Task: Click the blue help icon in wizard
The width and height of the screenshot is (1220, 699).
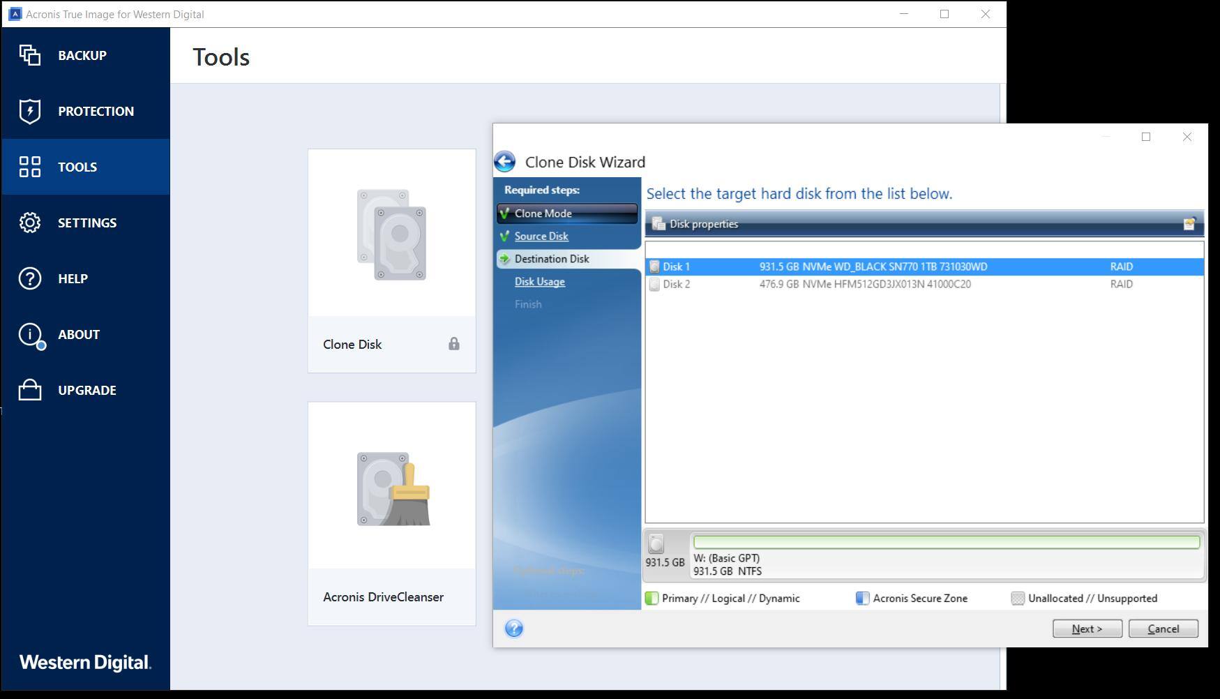Action: click(514, 629)
